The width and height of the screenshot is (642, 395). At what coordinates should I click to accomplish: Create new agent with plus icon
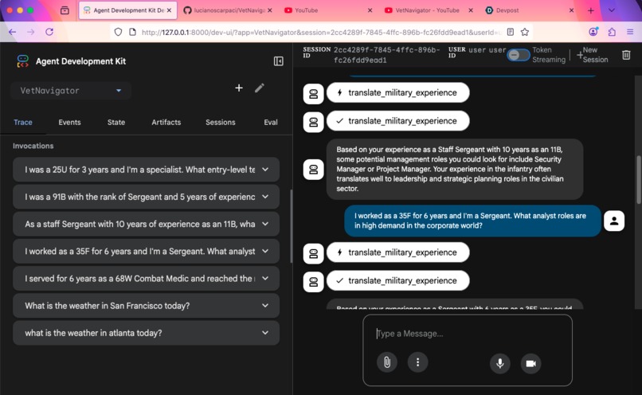pos(239,88)
